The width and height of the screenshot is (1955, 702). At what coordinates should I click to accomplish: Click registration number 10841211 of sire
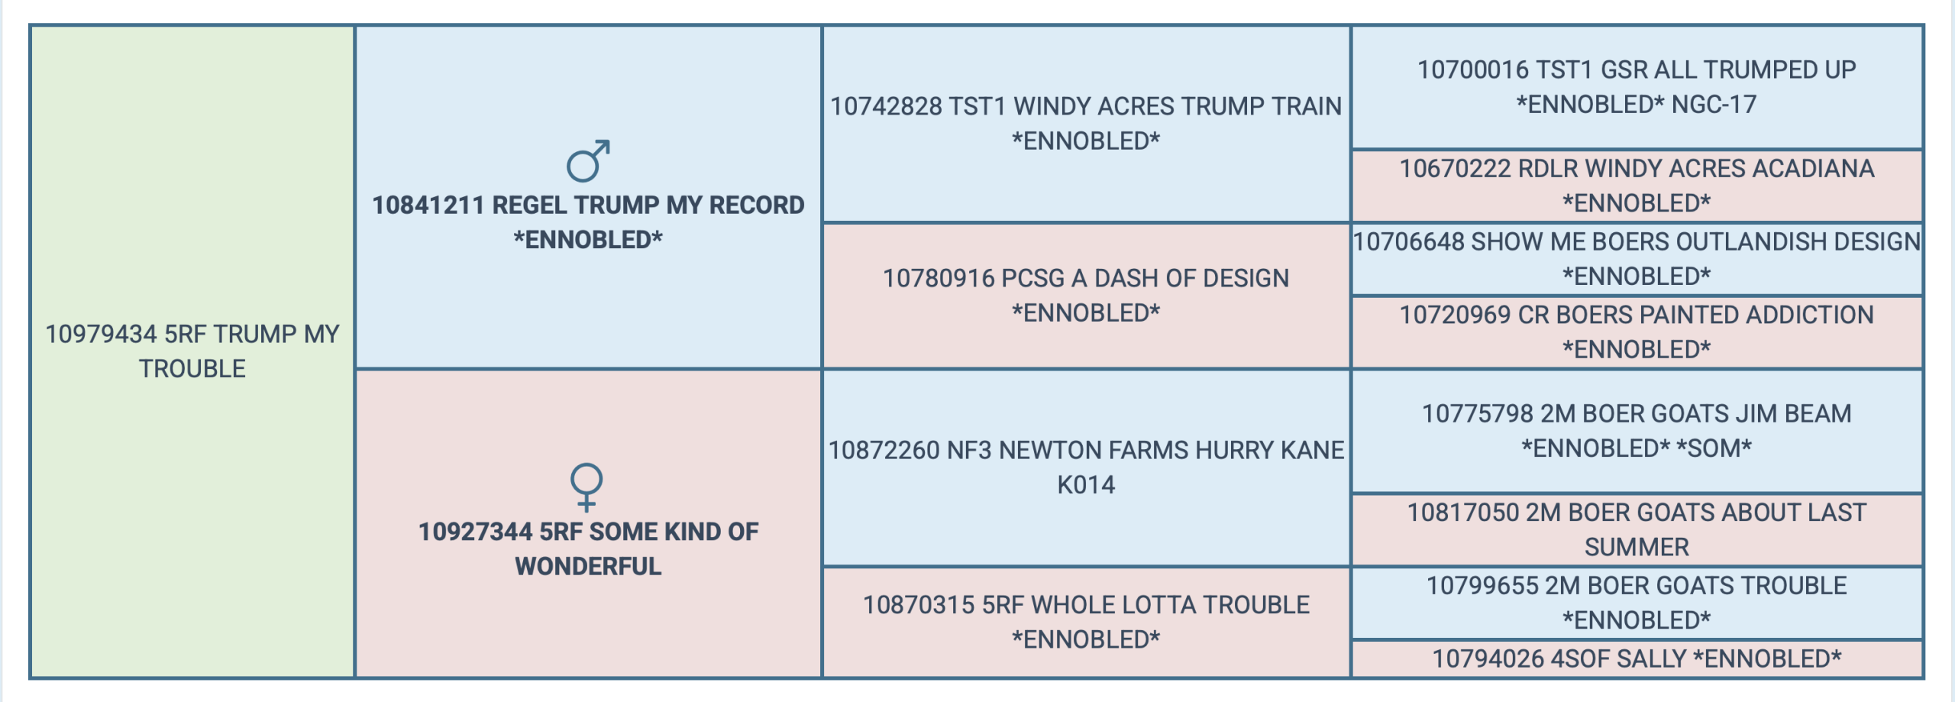428,205
